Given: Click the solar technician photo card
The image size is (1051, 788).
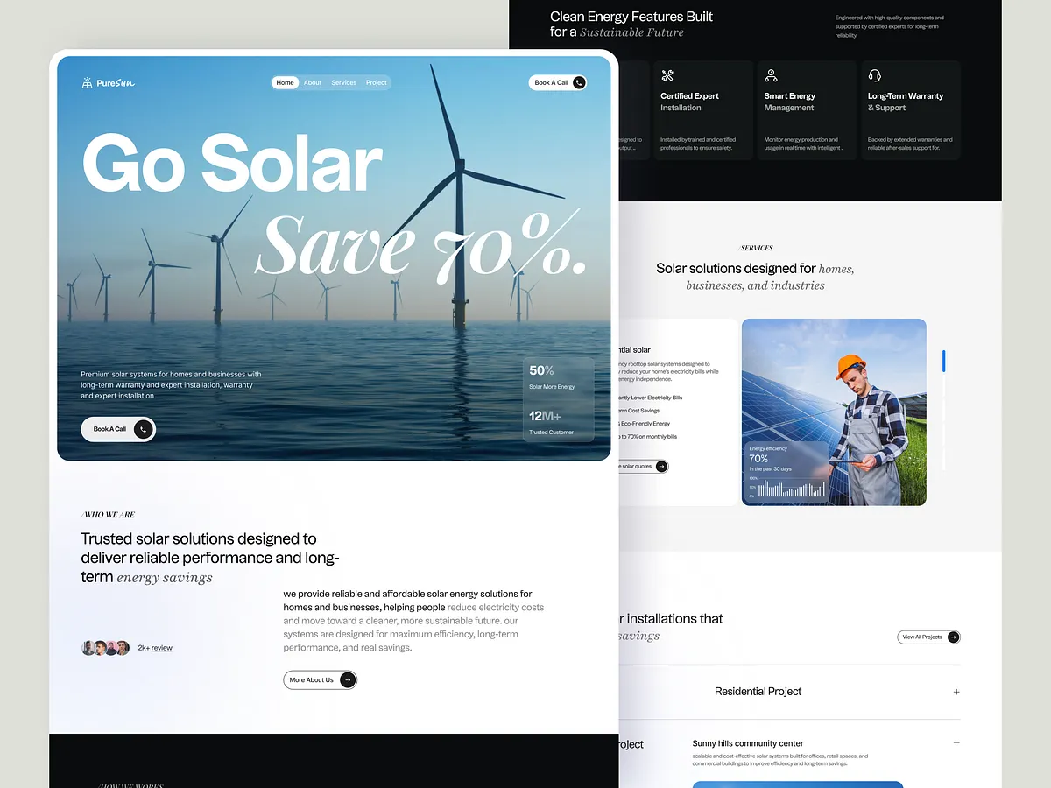Looking at the screenshot, I should coord(834,412).
